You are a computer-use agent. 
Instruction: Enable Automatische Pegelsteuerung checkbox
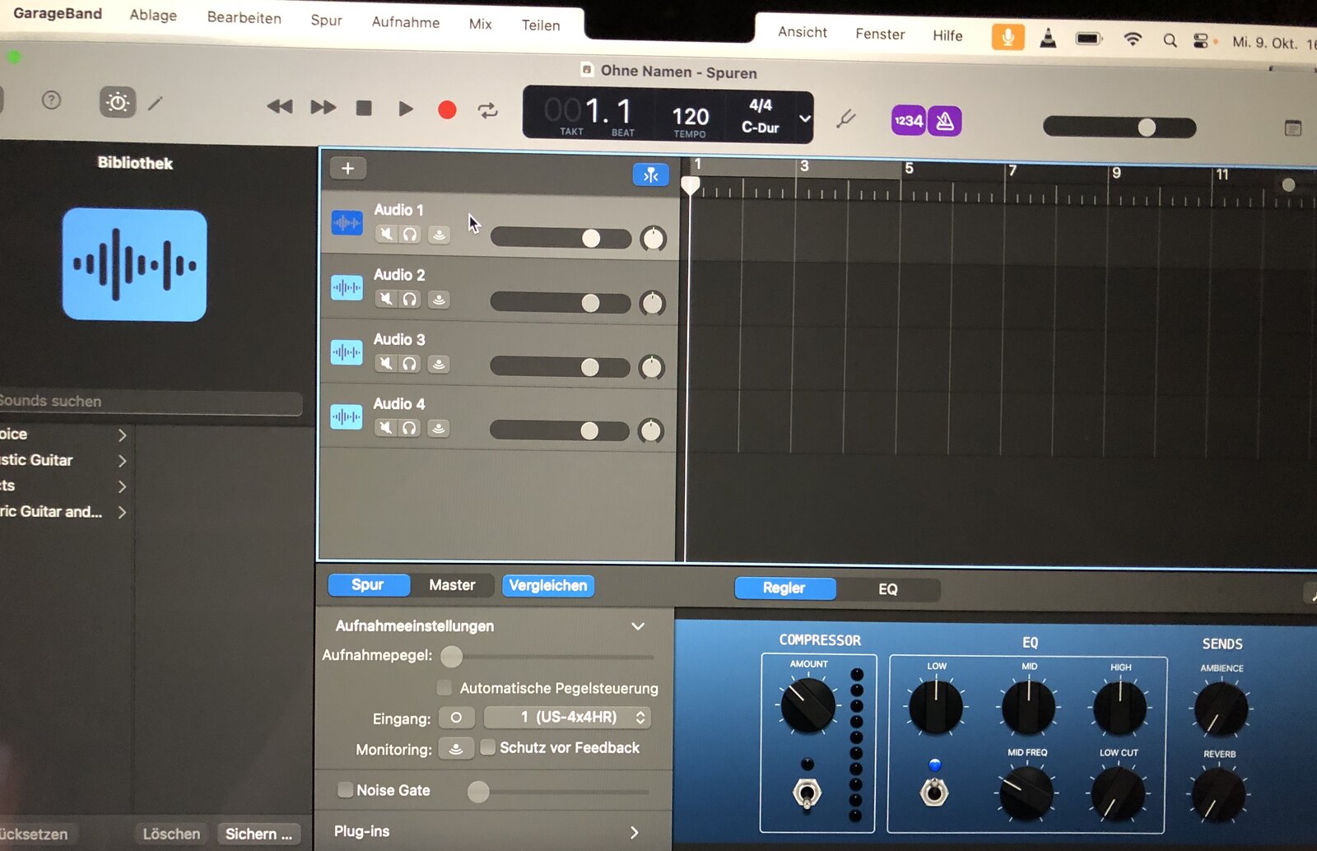click(444, 687)
